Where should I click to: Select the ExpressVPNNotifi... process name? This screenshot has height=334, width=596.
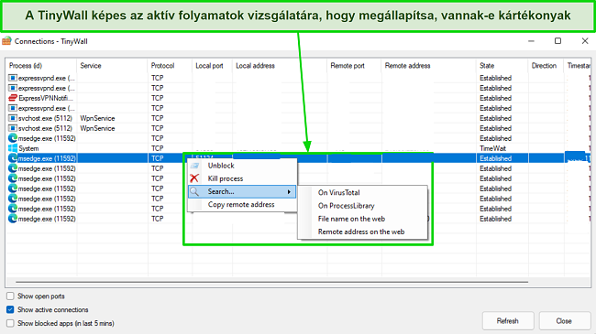(x=46, y=98)
